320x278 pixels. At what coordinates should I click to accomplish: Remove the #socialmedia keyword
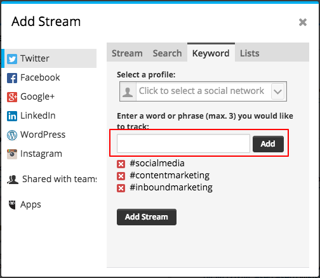121,164
